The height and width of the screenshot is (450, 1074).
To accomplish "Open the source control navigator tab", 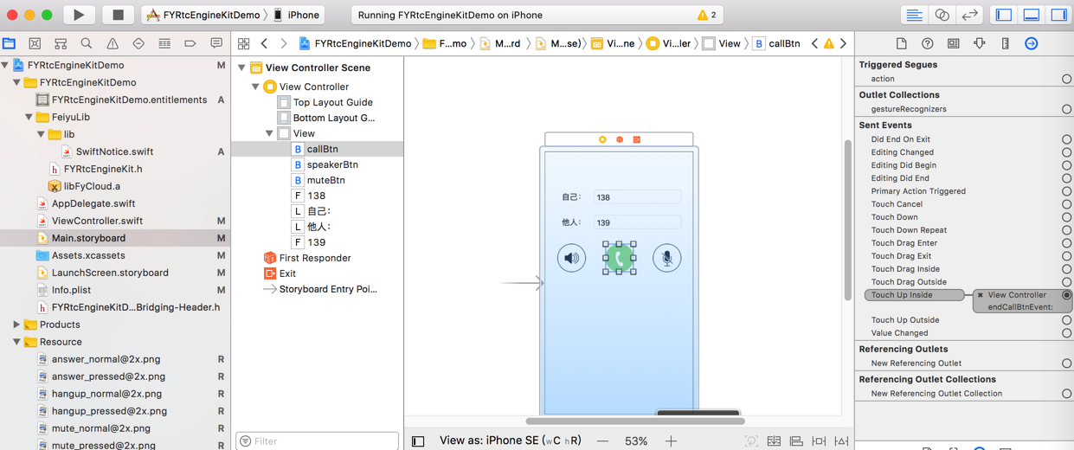I will click(35, 43).
